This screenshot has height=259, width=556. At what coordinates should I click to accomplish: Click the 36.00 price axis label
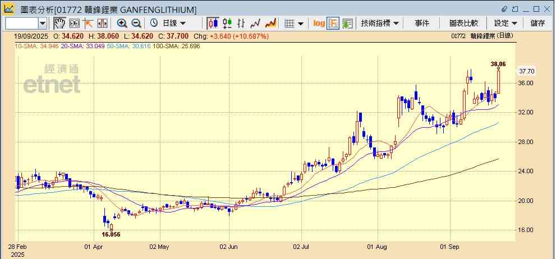527,83
